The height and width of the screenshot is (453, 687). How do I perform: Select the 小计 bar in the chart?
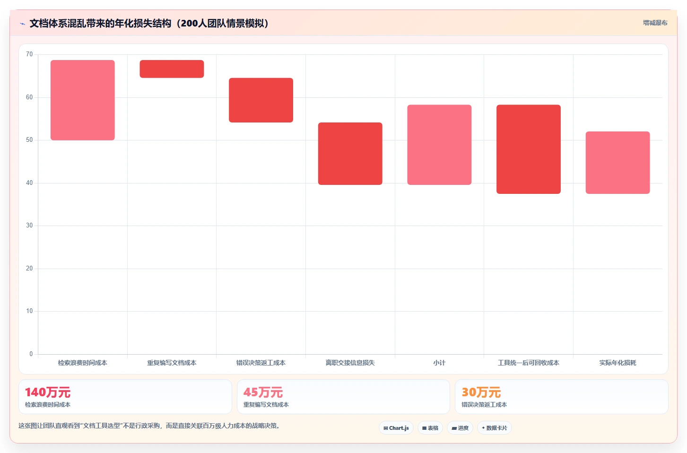coord(439,145)
